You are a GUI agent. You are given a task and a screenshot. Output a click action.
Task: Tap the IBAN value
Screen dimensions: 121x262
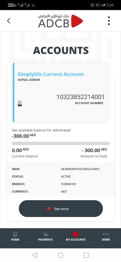[x=80, y=169]
